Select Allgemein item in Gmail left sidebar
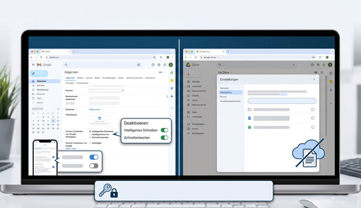Screen dimensions: 361x208 45,81
